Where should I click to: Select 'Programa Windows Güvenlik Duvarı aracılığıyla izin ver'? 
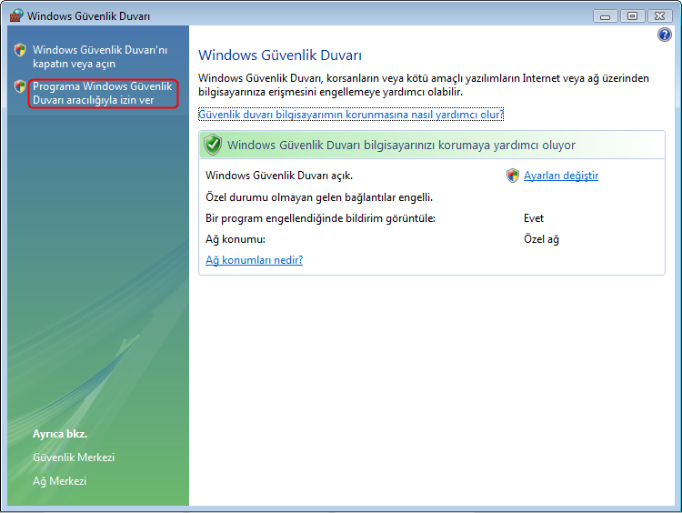102,93
